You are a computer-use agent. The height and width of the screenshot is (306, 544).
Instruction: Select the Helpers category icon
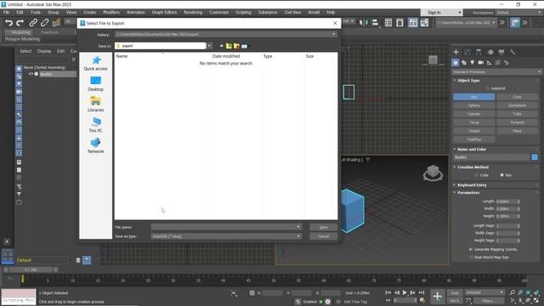coord(490,62)
